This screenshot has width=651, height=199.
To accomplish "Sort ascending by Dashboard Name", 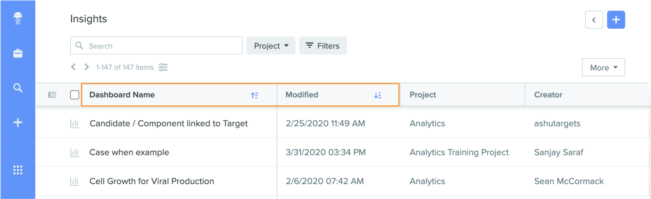I will [x=254, y=95].
